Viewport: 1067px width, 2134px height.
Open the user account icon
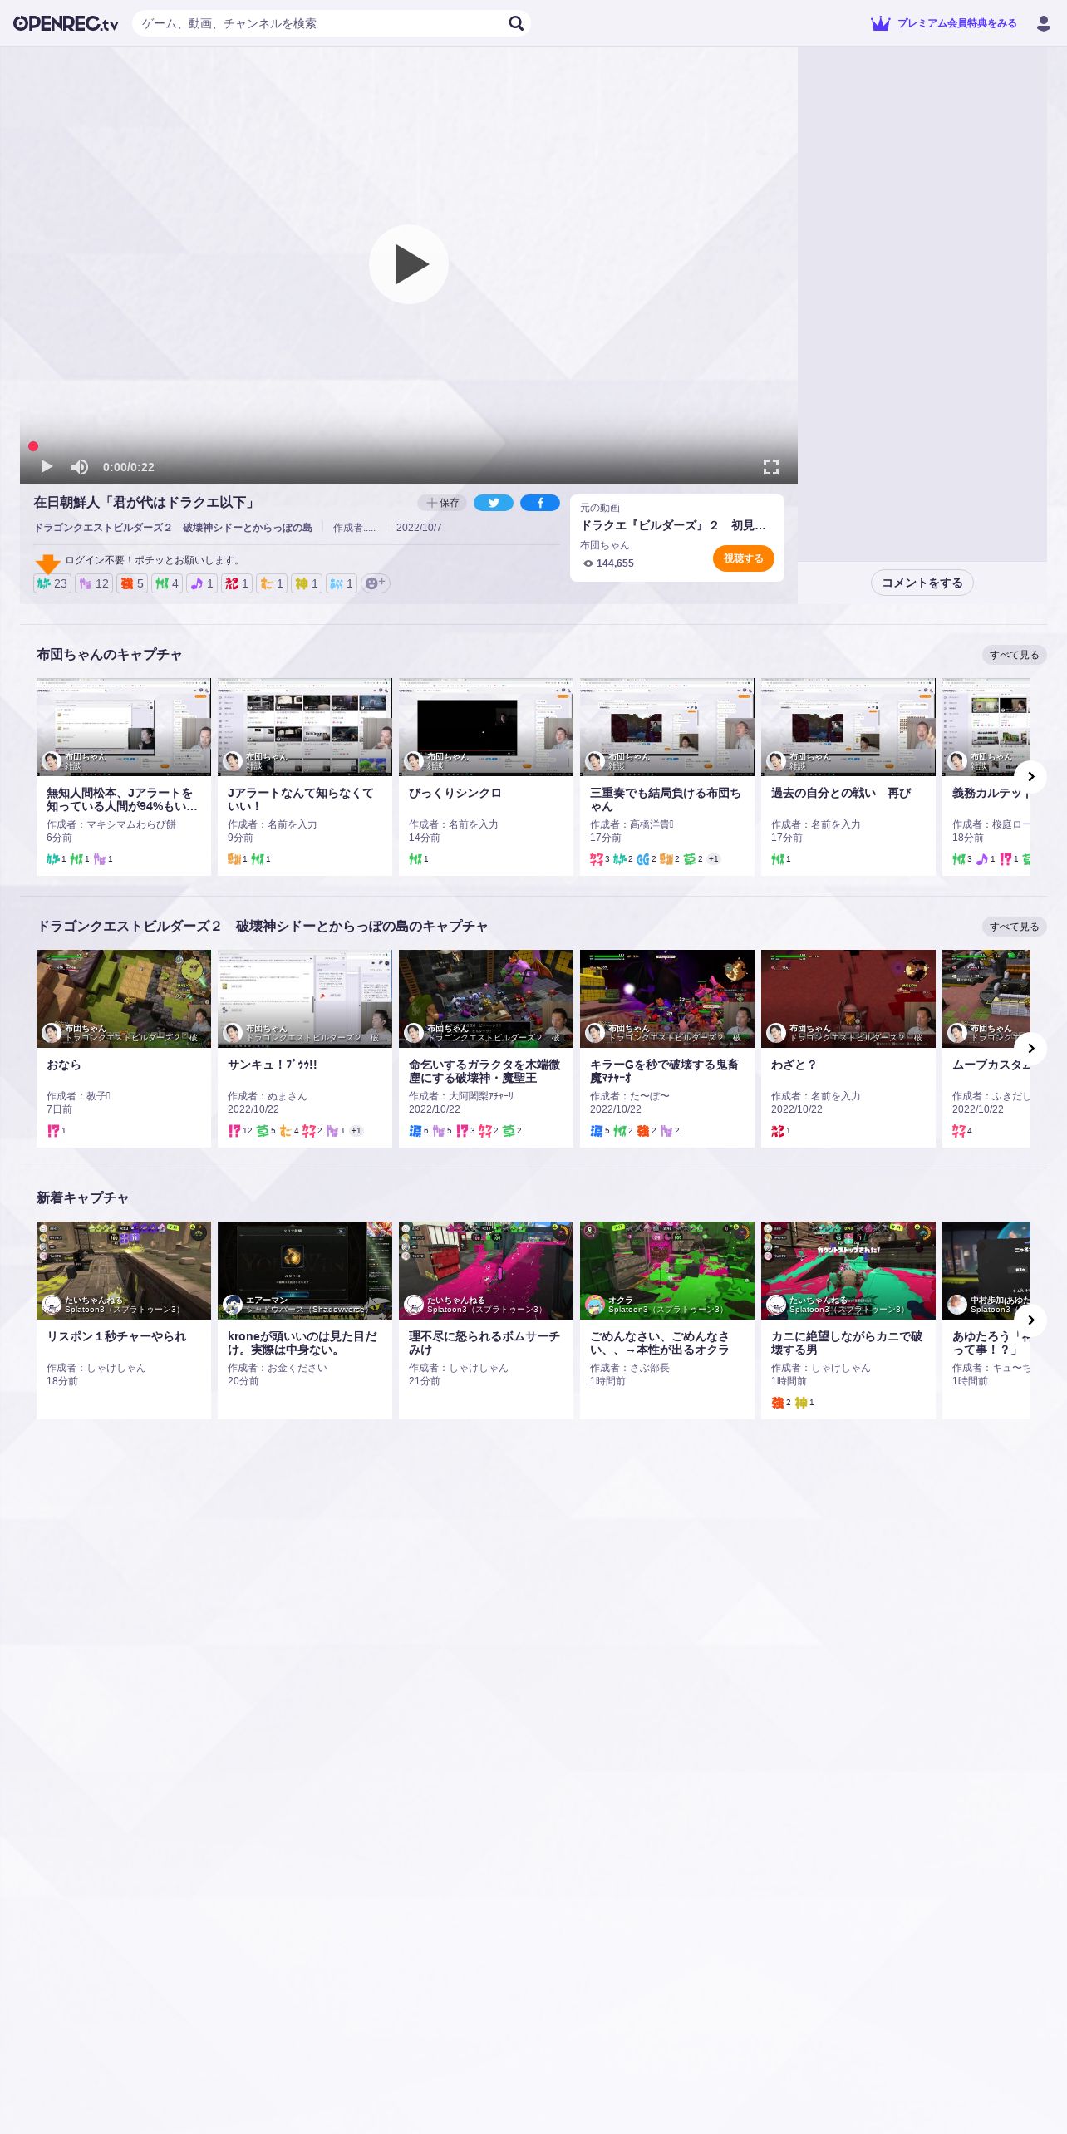[1044, 23]
